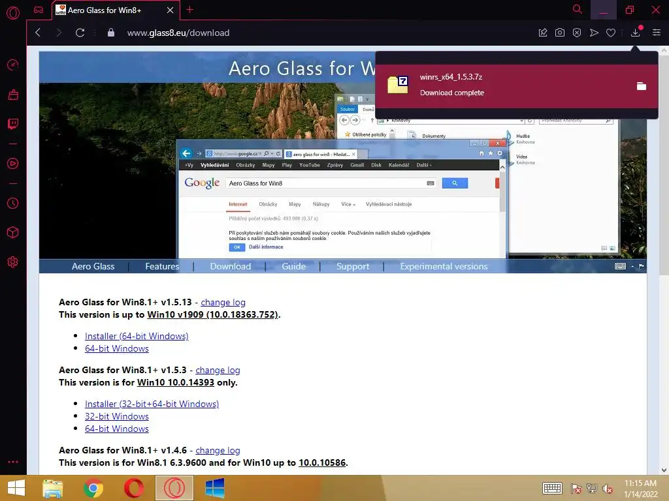Screen dimensions: 669x501
Task: Open the Guide menu item
Action: [293, 266]
